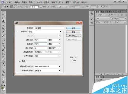Open the height unit 像素 dropdown

click(54, 44)
